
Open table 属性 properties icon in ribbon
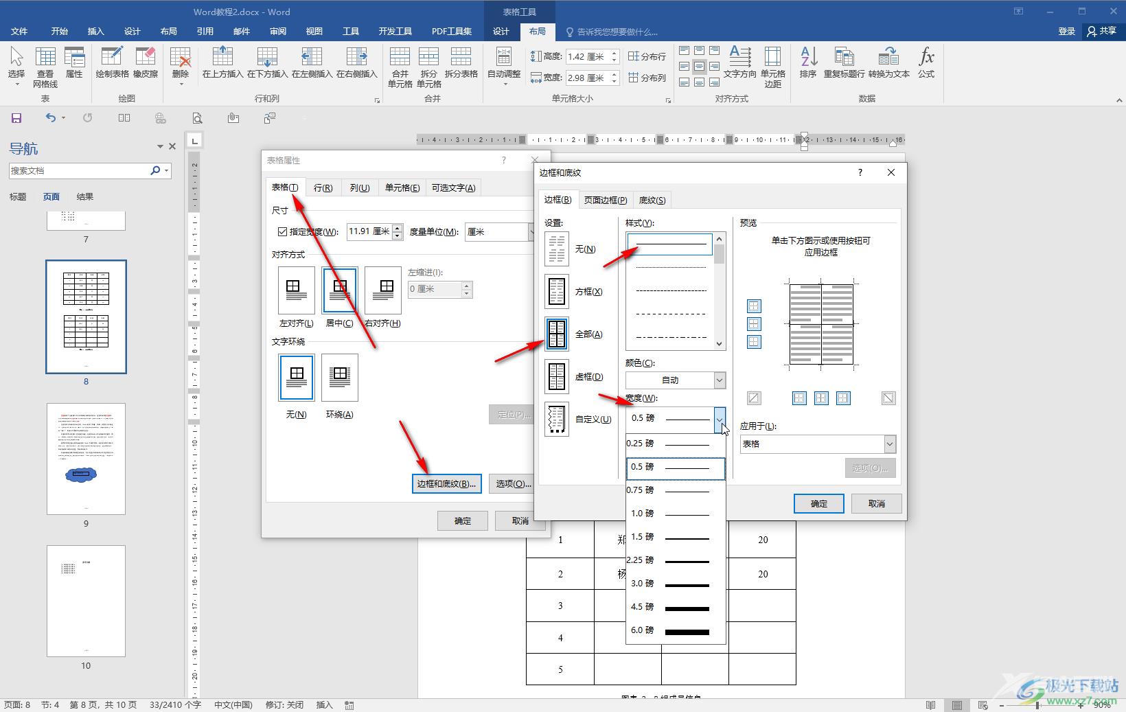(74, 63)
